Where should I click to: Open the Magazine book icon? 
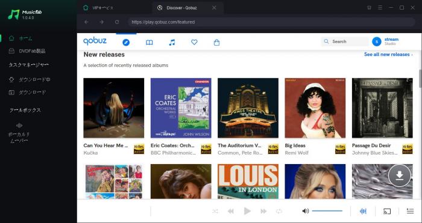point(149,43)
